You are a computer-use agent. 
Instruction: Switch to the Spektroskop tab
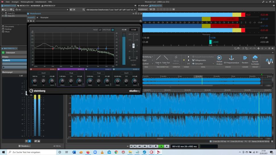pos(48,6)
